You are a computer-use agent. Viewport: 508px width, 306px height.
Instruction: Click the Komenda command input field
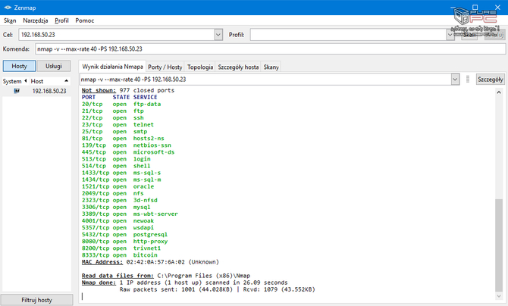(270, 49)
